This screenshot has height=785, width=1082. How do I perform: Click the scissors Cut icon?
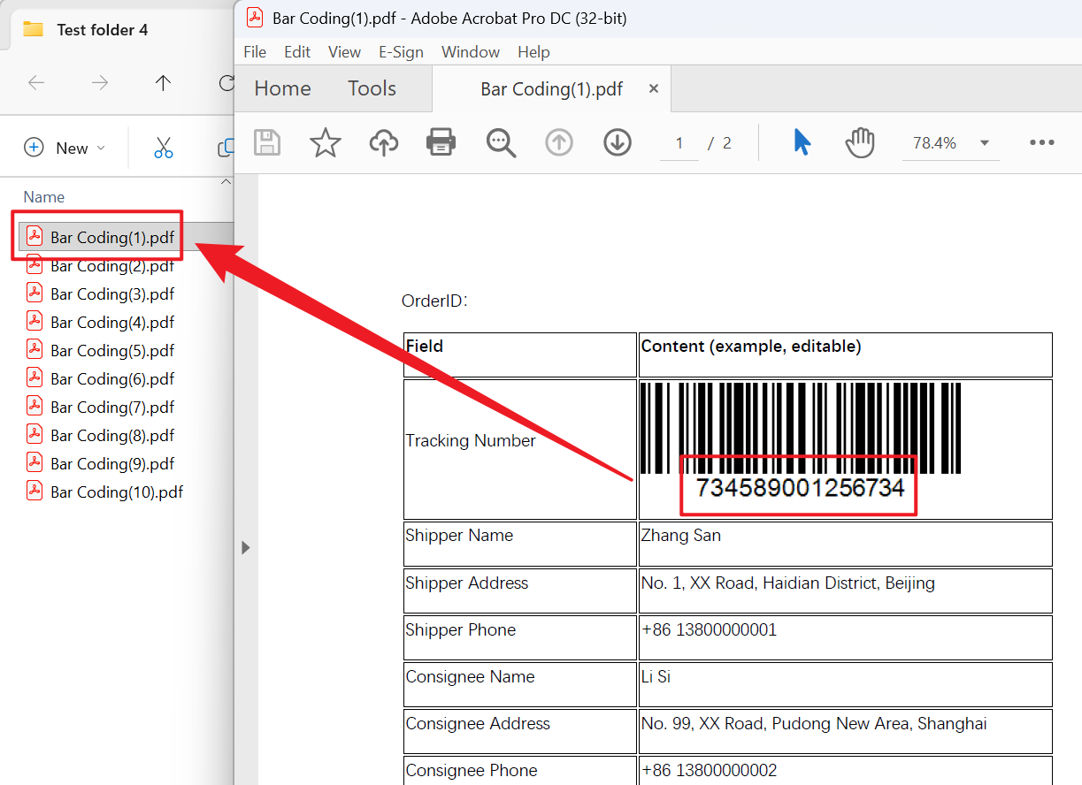[164, 148]
